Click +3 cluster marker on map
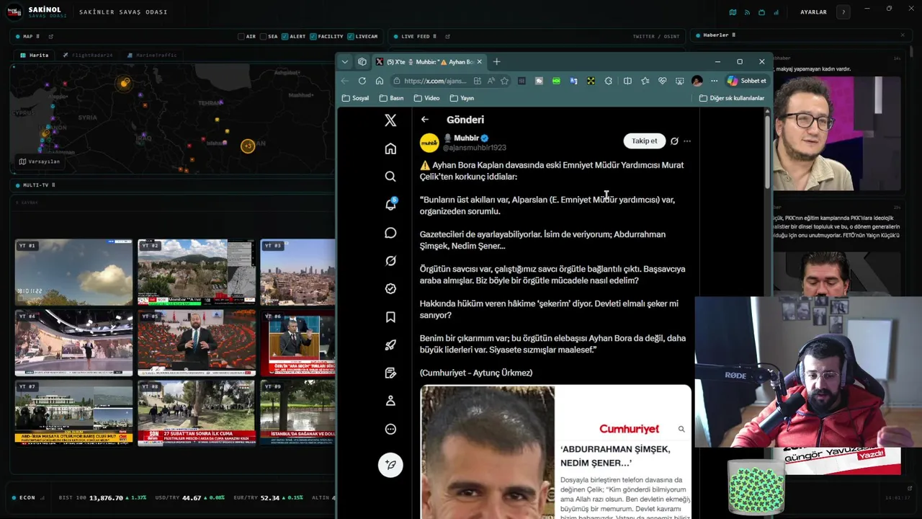922x519 pixels. coord(248,146)
